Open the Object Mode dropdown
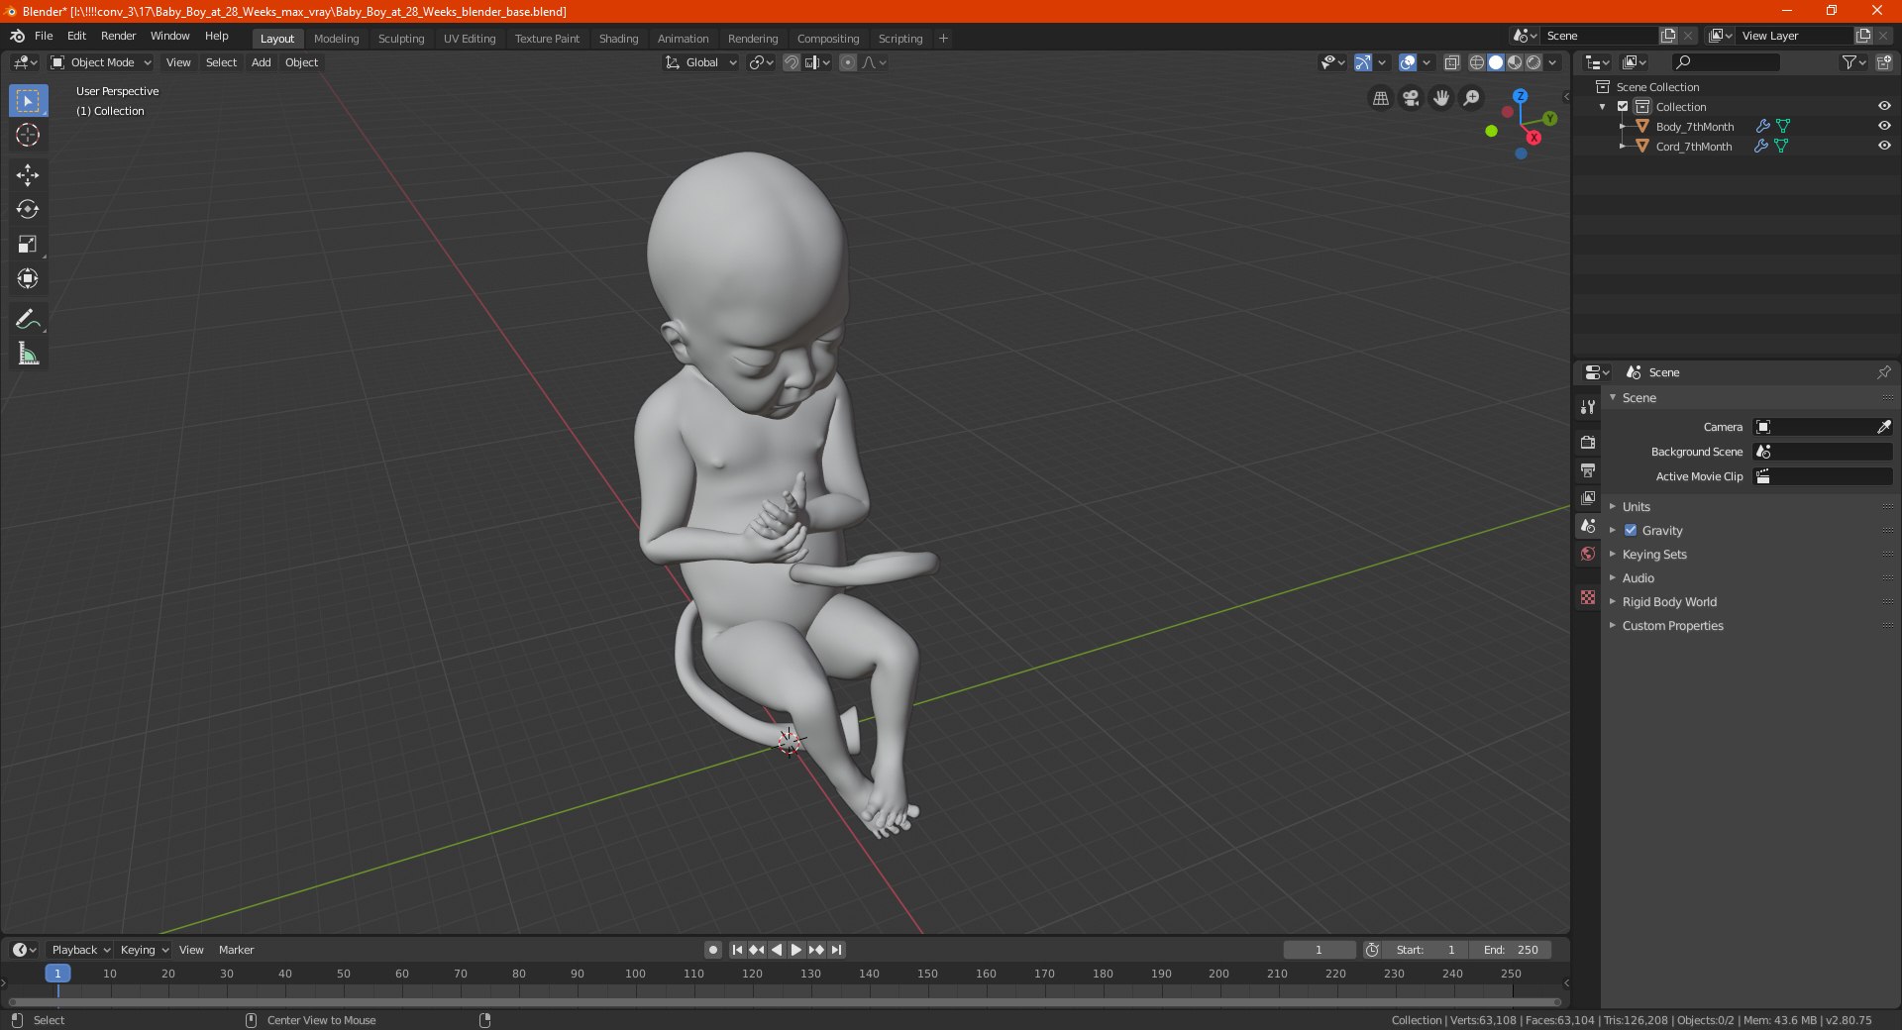 [x=101, y=62]
